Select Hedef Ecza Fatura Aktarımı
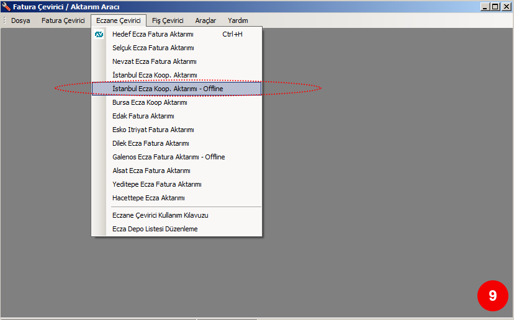 [x=177, y=34]
